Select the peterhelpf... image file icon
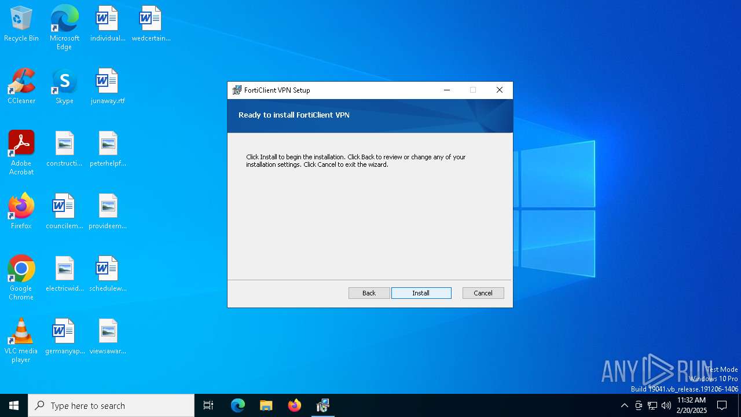This screenshot has width=741, height=417. pos(108,149)
